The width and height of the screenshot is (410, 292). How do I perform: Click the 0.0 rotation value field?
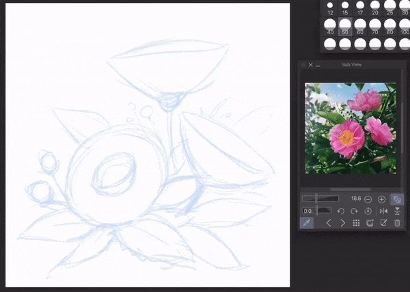(307, 211)
